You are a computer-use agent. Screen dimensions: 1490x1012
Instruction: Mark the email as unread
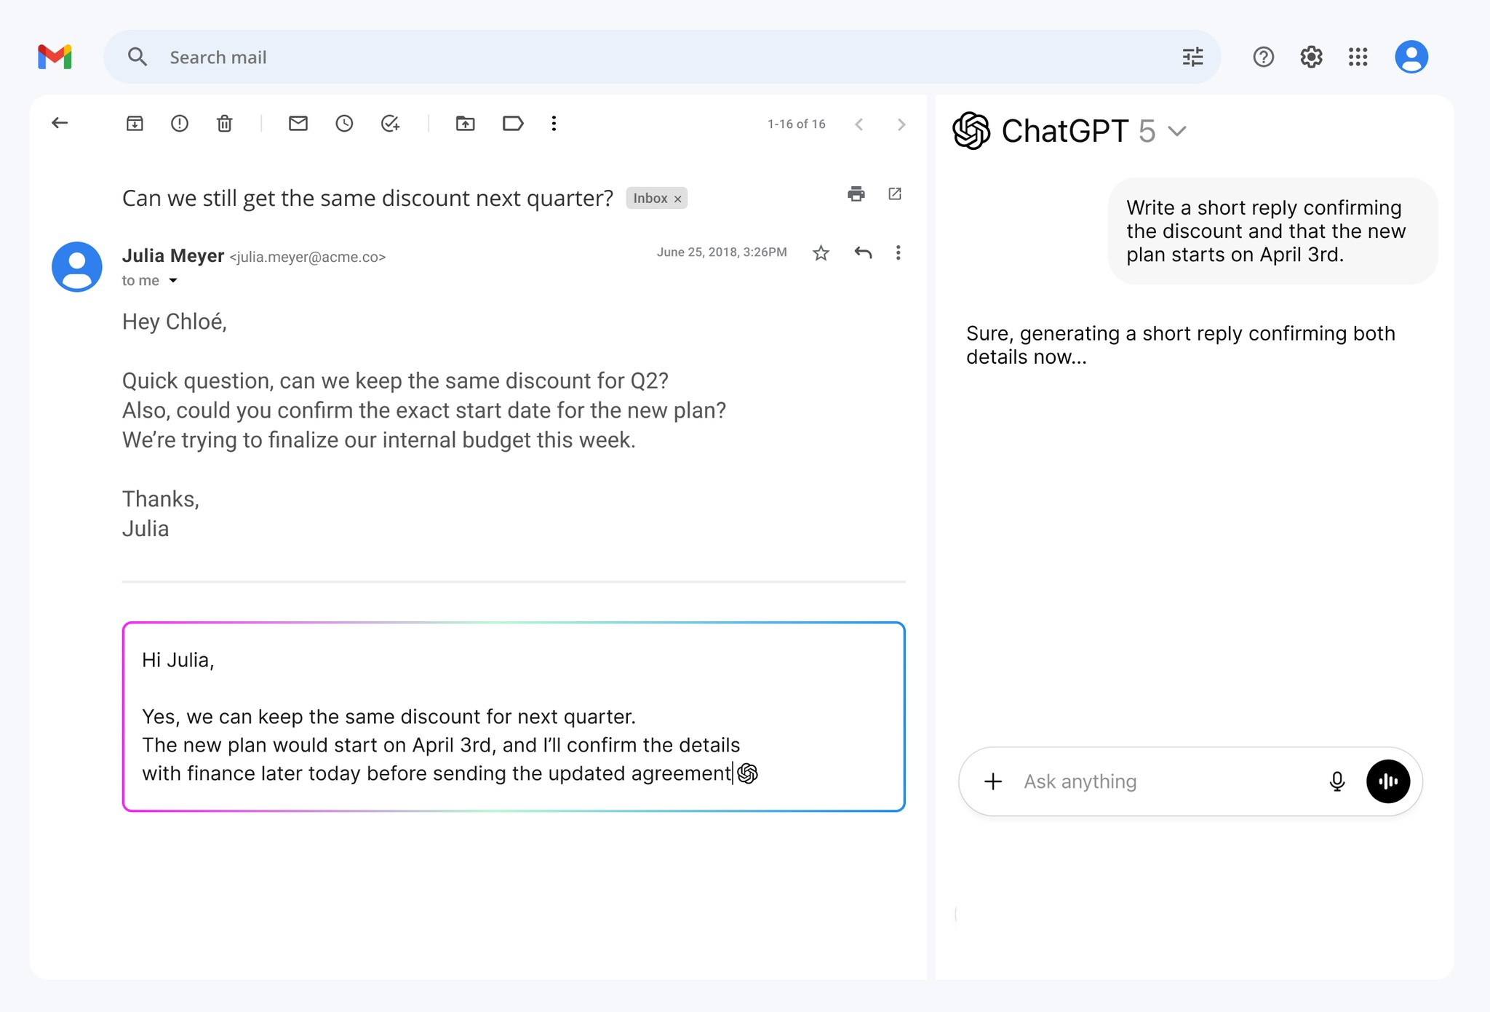click(298, 124)
